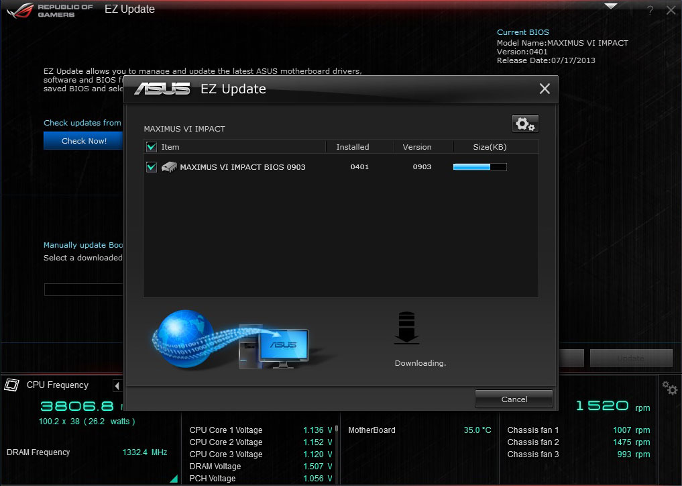
Task: Click the Installed column header
Action: [352, 147]
